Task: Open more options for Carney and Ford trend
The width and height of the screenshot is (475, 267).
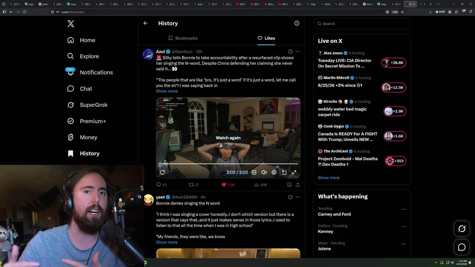Action: 403,209
